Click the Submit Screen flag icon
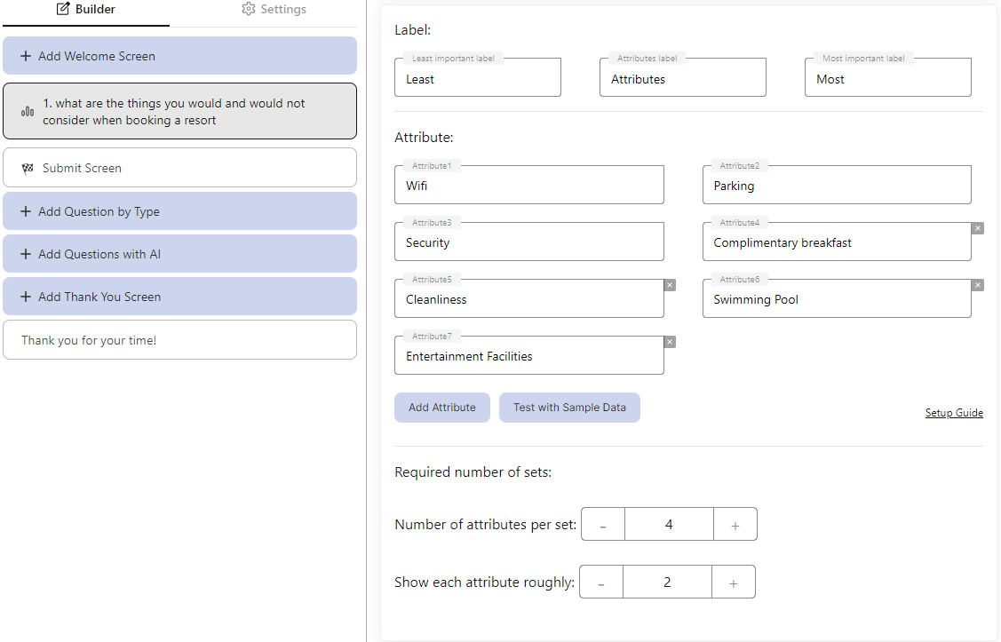 click(28, 169)
